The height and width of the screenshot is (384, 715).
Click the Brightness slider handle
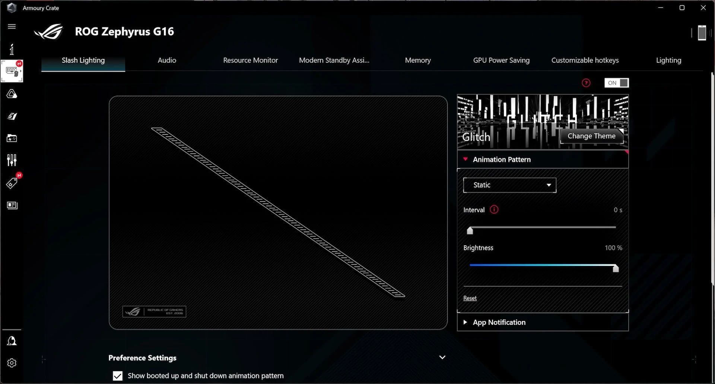(x=616, y=268)
